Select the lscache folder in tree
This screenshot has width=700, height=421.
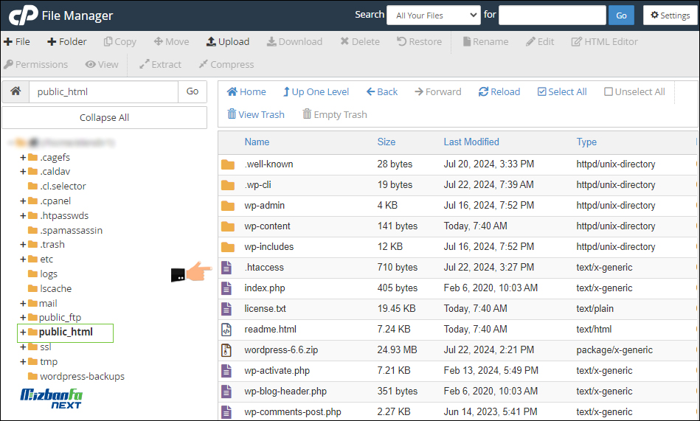pyautogui.click(x=49, y=289)
